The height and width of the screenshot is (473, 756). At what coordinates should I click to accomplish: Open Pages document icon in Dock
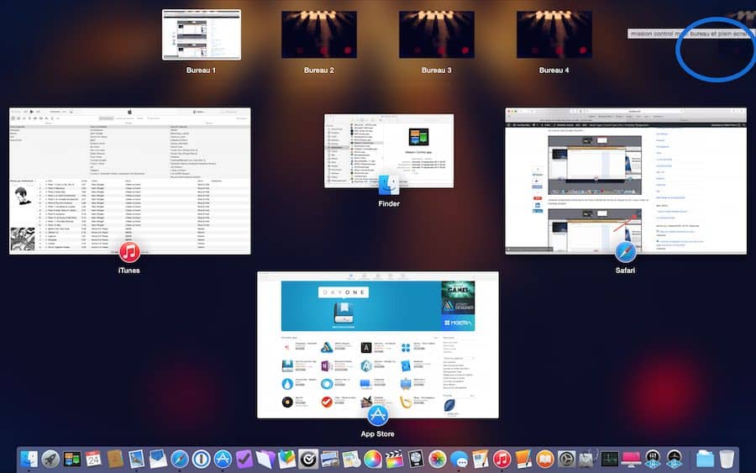pyautogui.click(x=480, y=459)
